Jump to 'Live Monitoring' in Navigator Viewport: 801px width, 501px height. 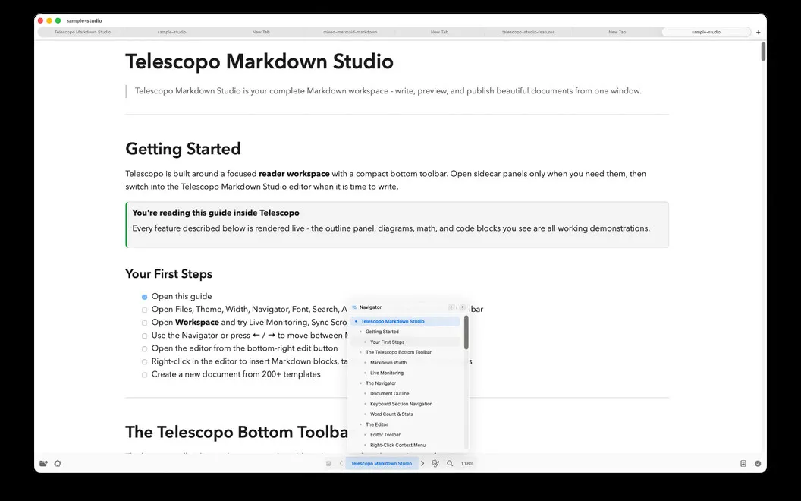tap(406, 373)
